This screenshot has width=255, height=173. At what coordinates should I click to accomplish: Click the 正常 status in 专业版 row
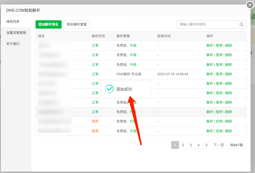click(x=95, y=74)
